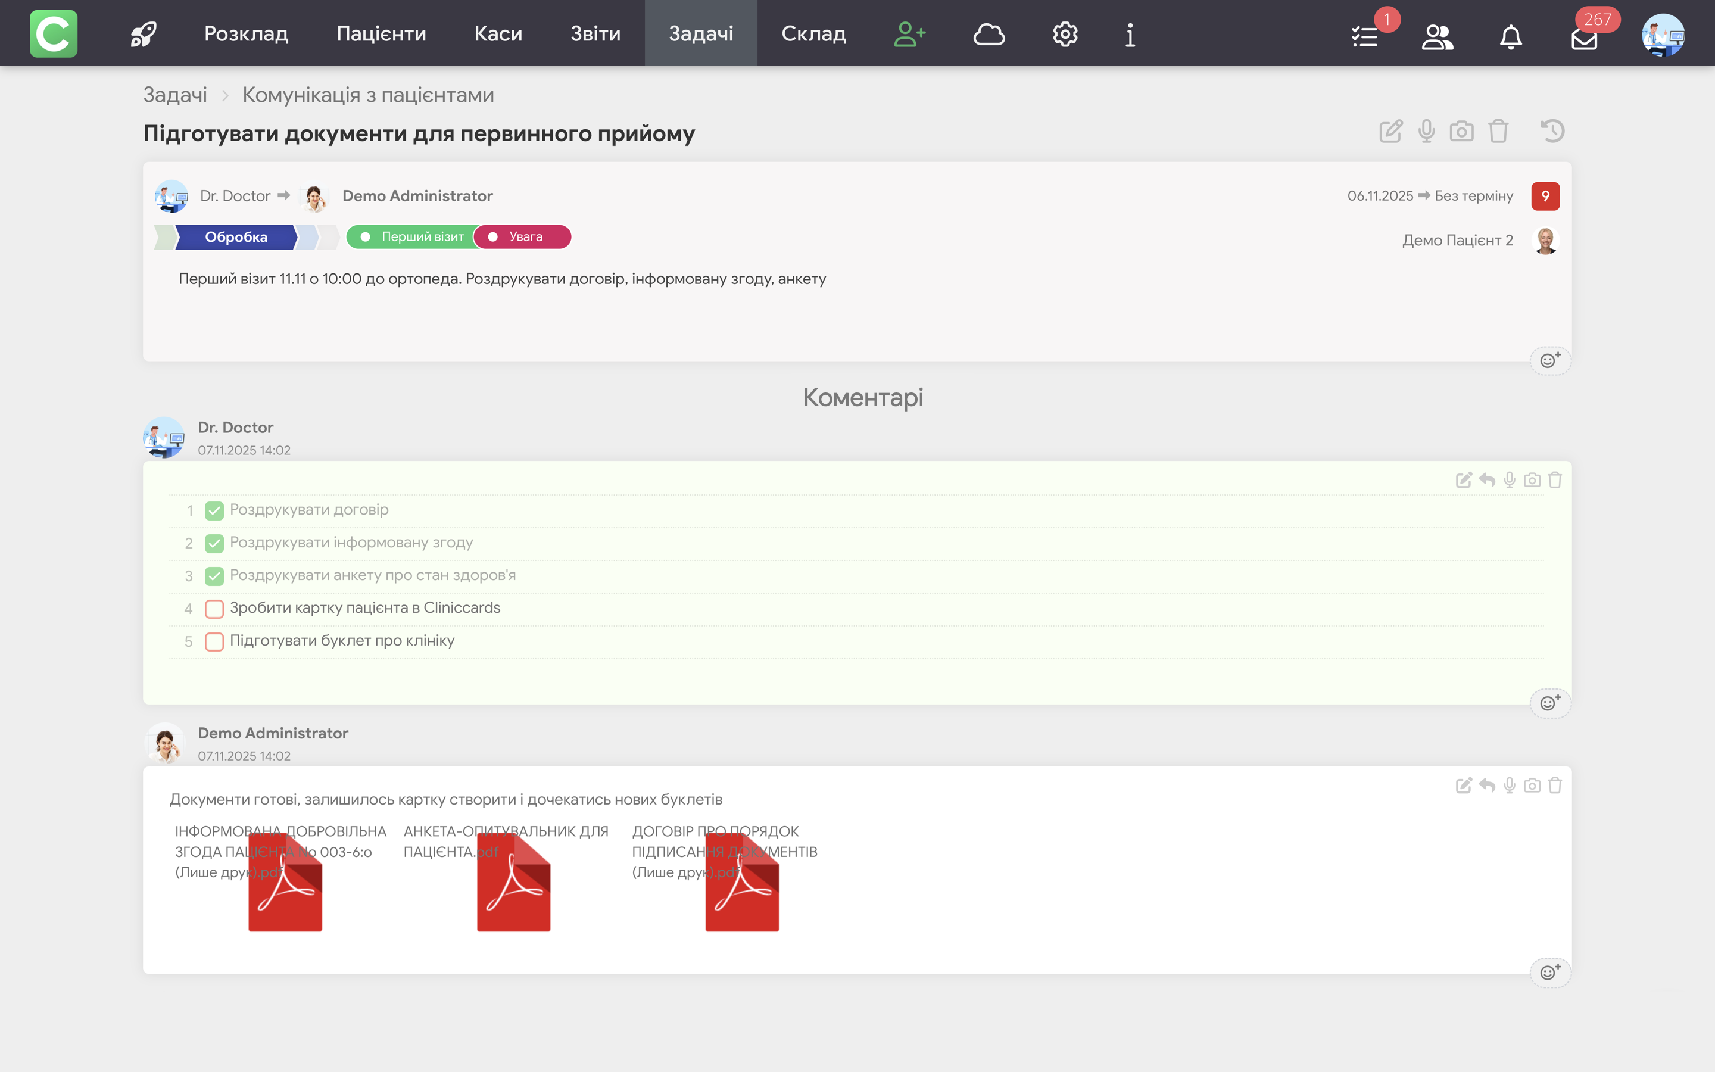Click the add new patient icon
Screen dimensions: 1715x1072
pyautogui.click(x=909, y=33)
